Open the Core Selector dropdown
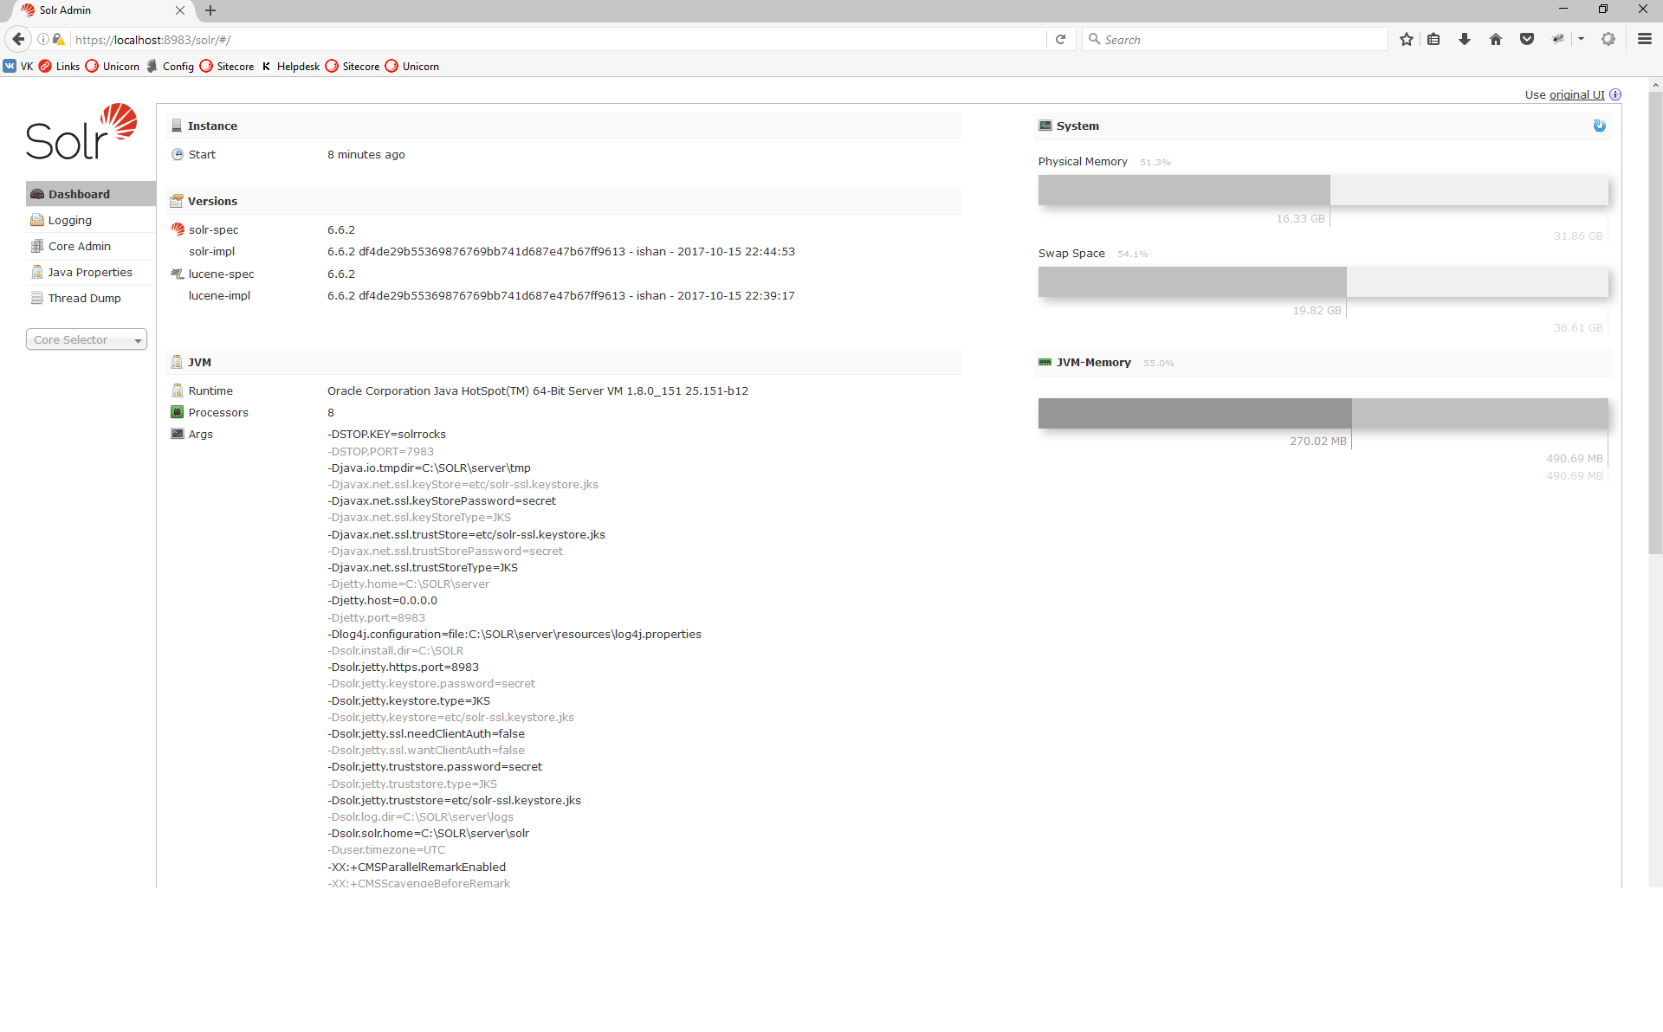 click(87, 339)
